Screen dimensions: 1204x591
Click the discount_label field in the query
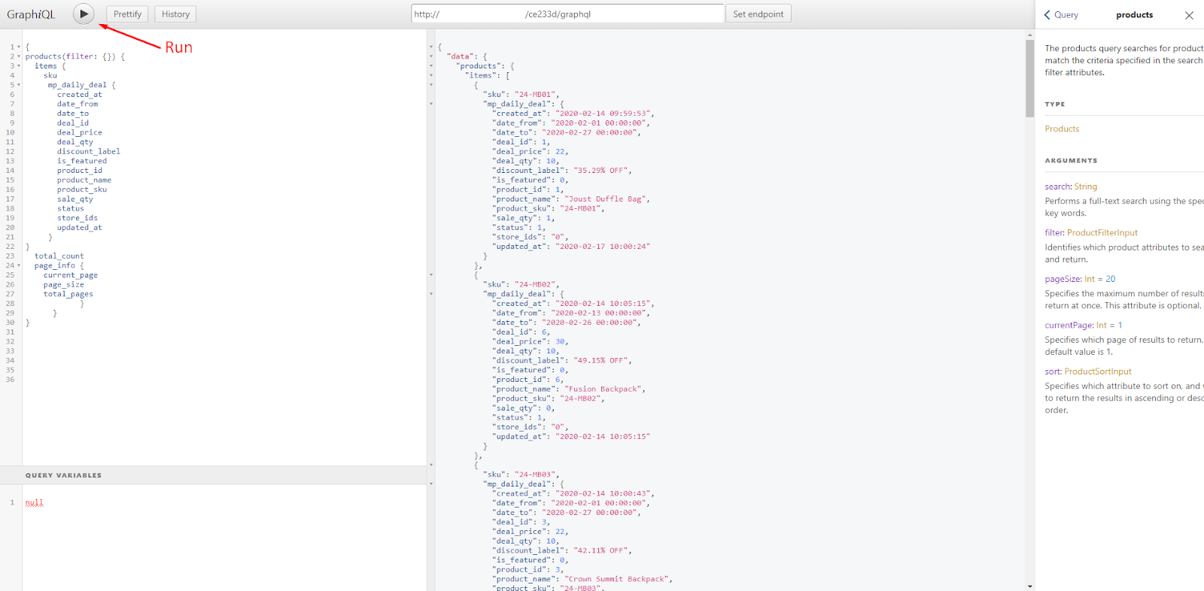click(89, 151)
